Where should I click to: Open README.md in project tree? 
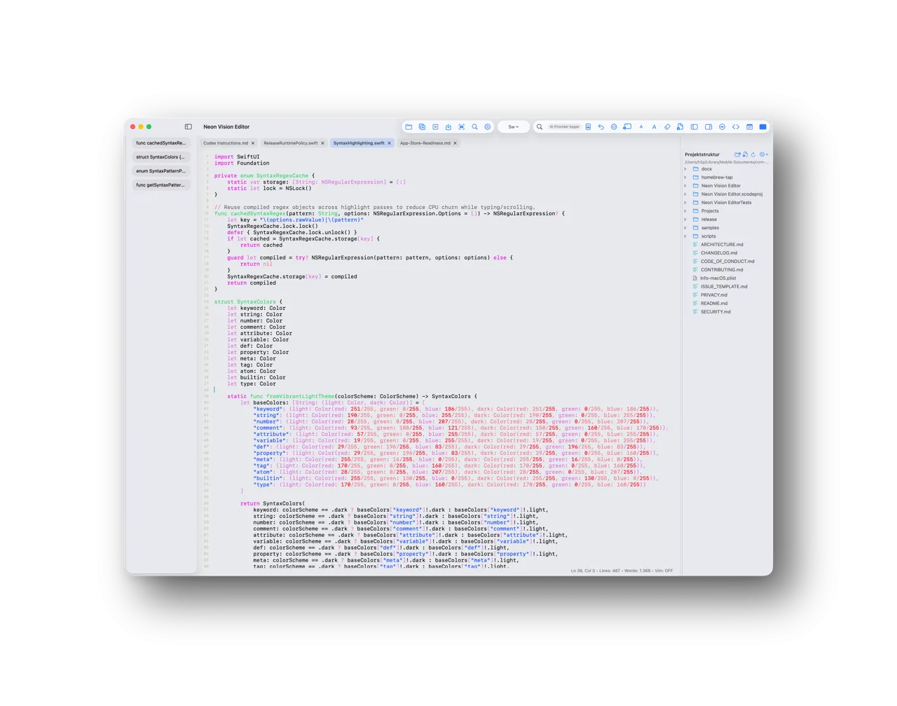pos(714,304)
